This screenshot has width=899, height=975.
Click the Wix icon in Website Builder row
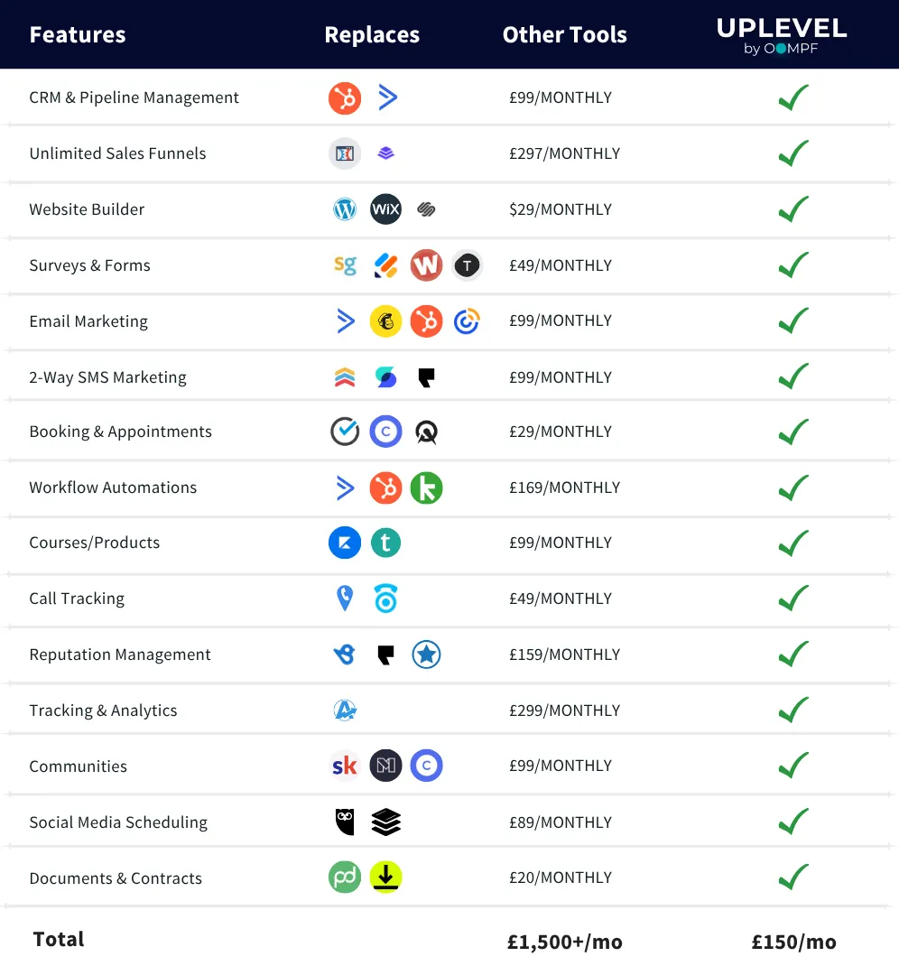[x=385, y=209]
